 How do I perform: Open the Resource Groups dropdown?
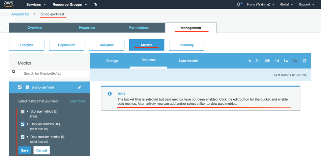coord(70,5)
